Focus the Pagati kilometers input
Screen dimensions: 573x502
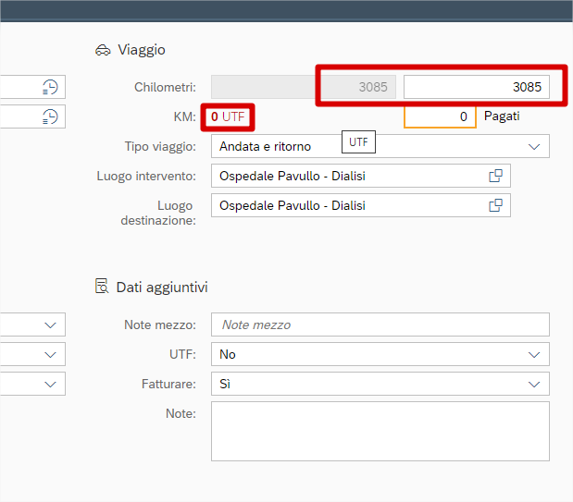[x=440, y=117]
